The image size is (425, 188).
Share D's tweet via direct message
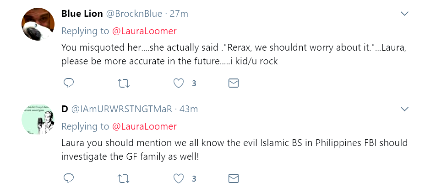coord(234,178)
